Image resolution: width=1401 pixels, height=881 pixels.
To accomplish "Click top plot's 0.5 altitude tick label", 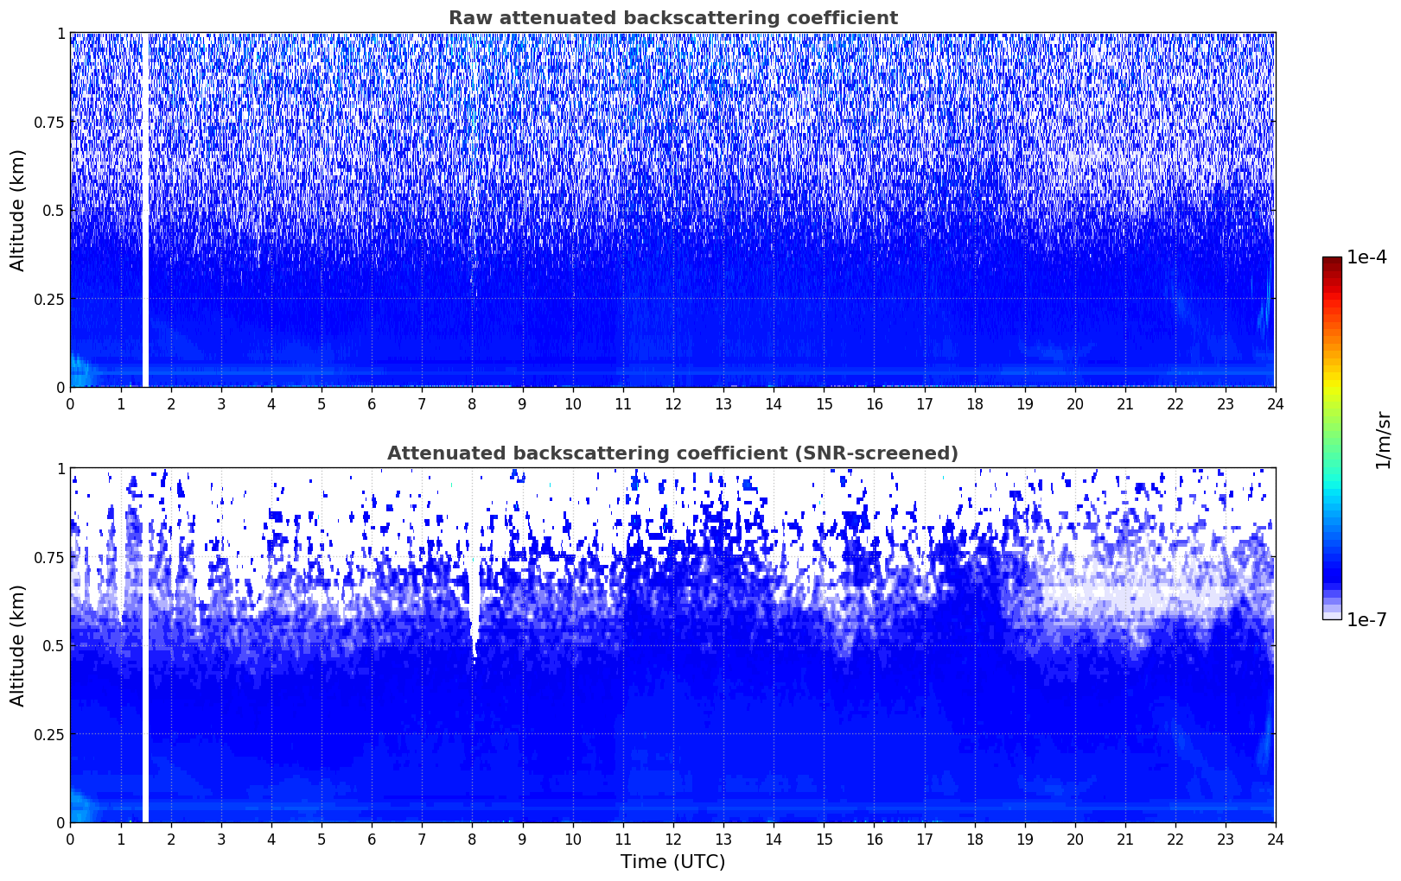I will [x=53, y=211].
